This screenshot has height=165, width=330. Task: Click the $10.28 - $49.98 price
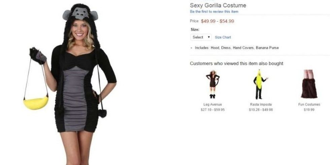pos(261,110)
